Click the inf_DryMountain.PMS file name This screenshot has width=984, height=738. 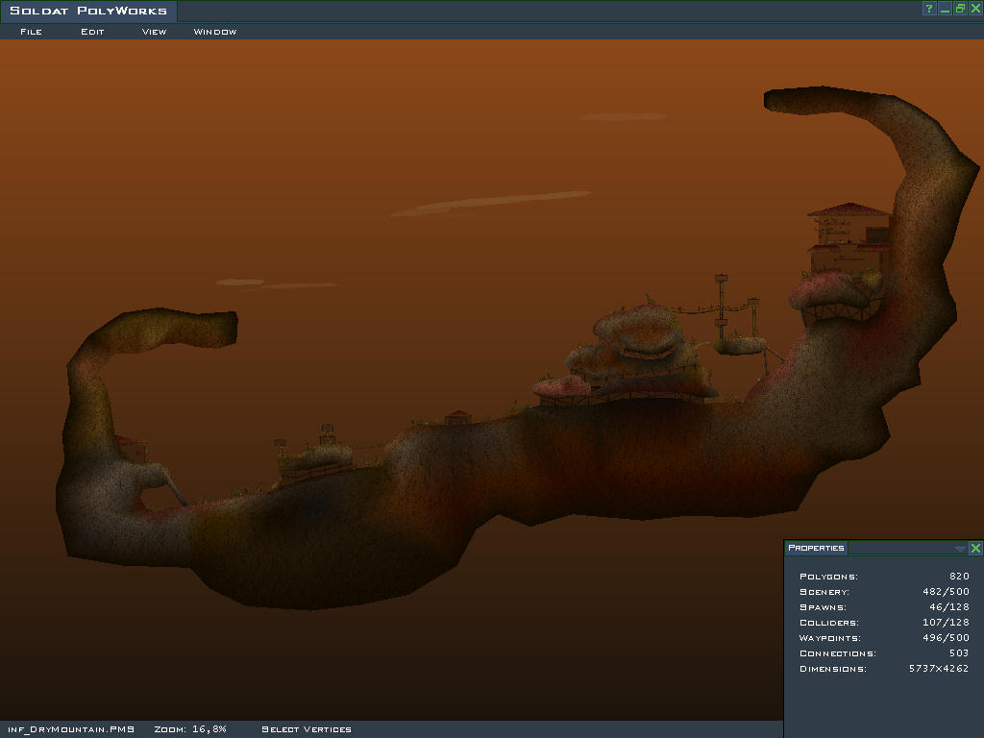[70, 729]
